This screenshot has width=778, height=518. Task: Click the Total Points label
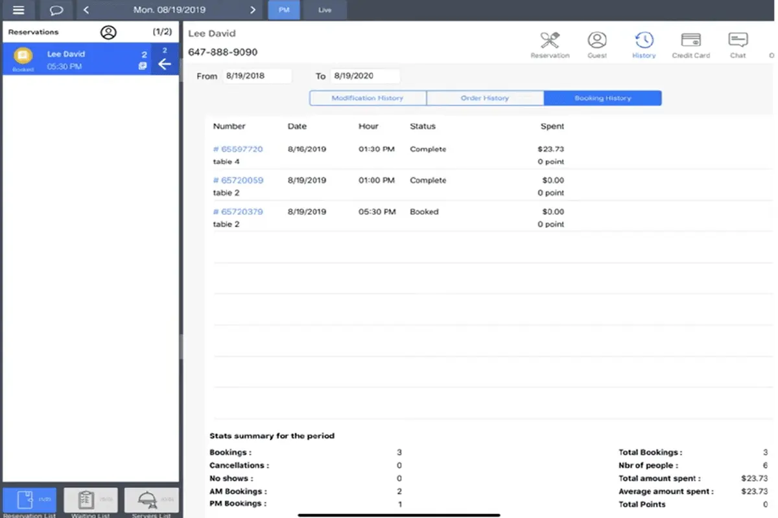click(642, 504)
